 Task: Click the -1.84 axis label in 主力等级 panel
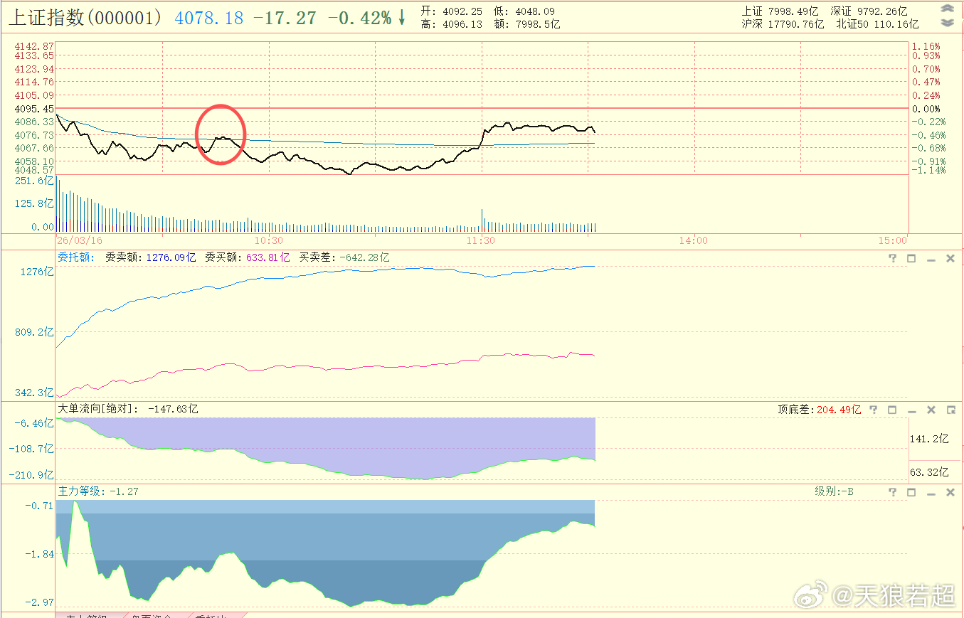[39, 554]
